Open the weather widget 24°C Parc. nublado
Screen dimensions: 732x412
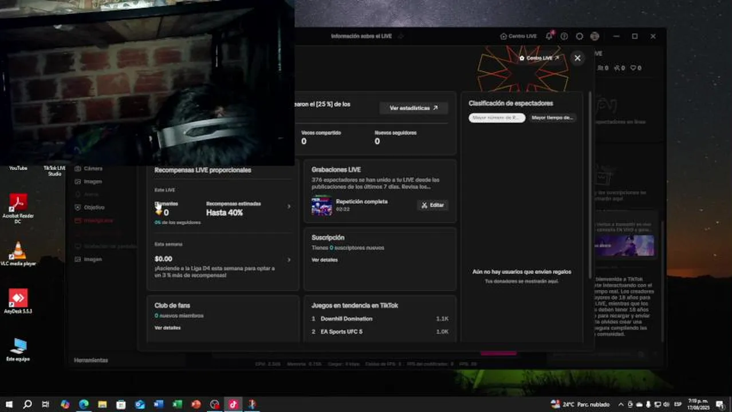[x=580, y=404]
